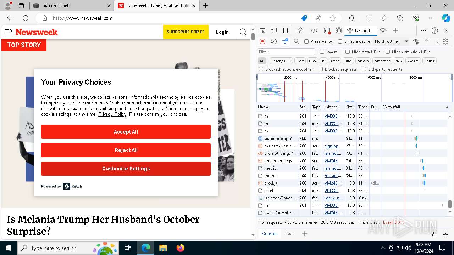The height and width of the screenshot is (255, 454).
Task: Open the Console panel icon with errors
Action: point(327,30)
